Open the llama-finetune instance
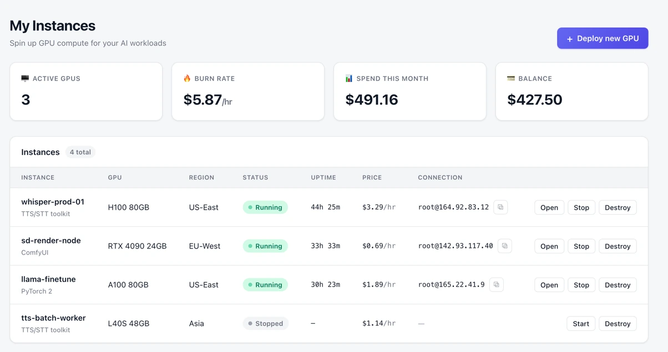 point(549,285)
